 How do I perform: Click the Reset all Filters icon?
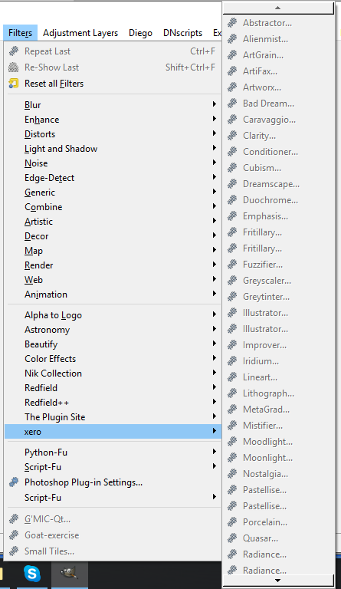pyautogui.click(x=14, y=84)
